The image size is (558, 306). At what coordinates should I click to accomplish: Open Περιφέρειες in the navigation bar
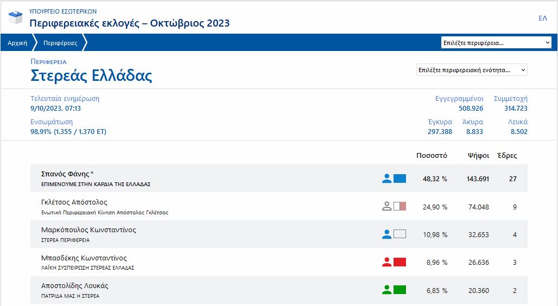60,43
